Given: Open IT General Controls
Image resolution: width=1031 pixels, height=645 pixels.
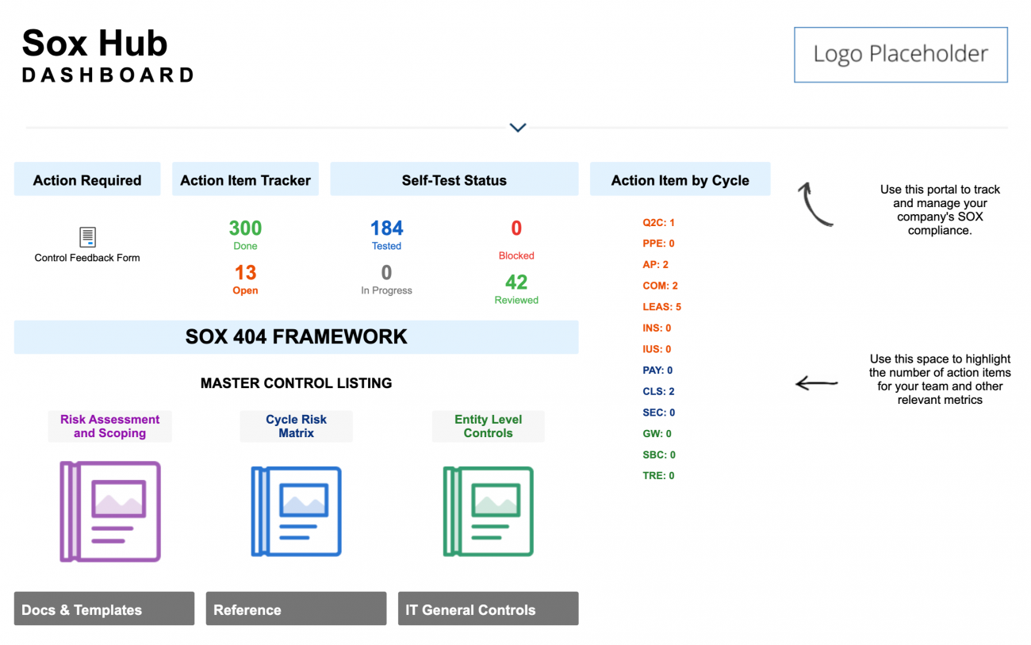Looking at the screenshot, I should pyautogui.click(x=488, y=609).
